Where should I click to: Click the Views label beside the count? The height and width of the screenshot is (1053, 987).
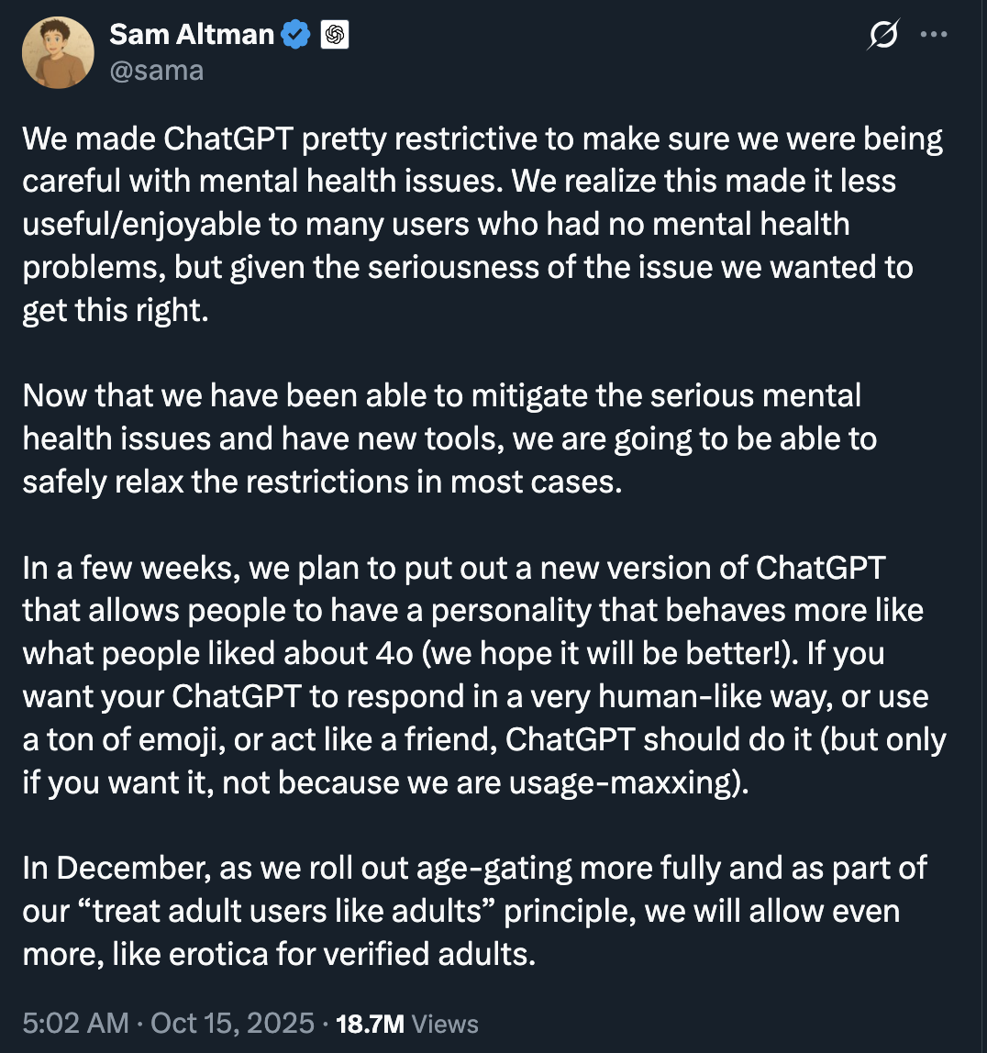pyautogui.click(x=445, y=1024)
